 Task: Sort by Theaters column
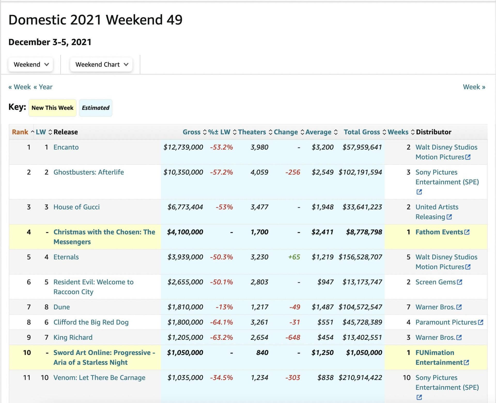(255, 132)
